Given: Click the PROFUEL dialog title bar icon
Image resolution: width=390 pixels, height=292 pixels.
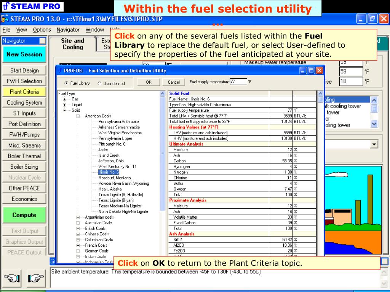Looking at the screenshot, I should click(60, 70).
